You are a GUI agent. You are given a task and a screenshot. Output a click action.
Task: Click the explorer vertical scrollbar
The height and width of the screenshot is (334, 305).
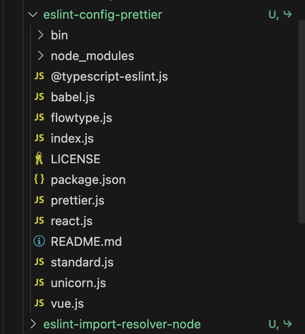(x=301, y=121)
